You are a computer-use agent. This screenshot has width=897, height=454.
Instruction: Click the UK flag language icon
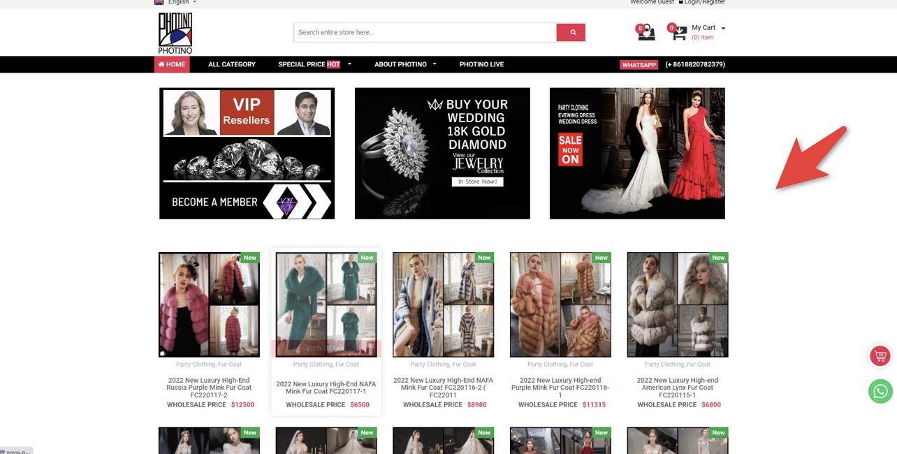[159, 2]
